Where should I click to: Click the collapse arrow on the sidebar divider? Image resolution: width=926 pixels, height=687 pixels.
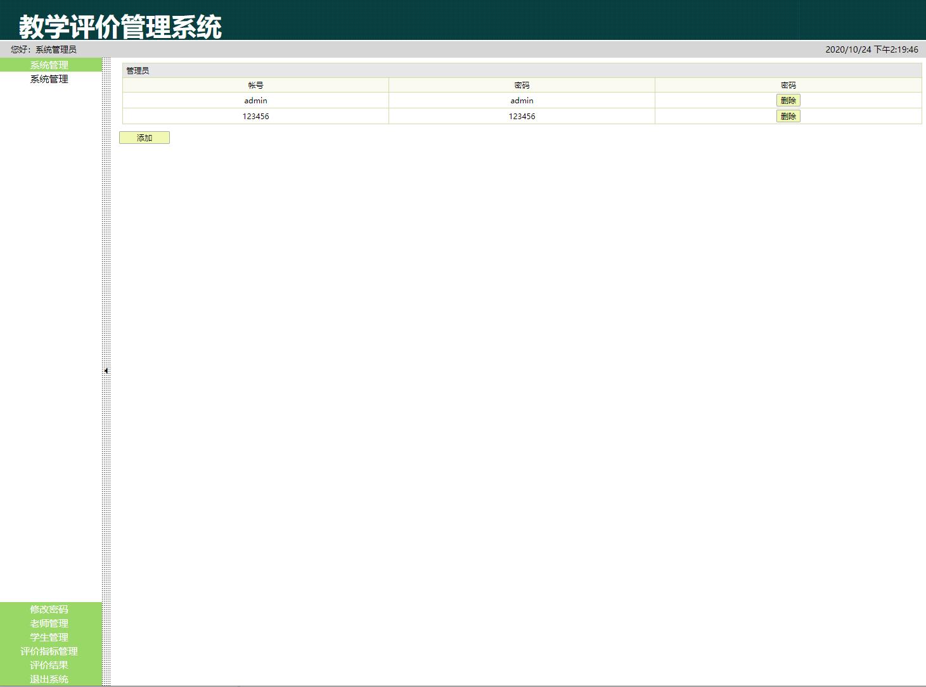pos(106,370)
